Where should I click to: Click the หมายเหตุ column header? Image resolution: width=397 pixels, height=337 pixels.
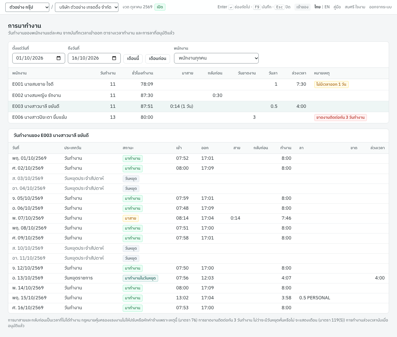(322, 73)
